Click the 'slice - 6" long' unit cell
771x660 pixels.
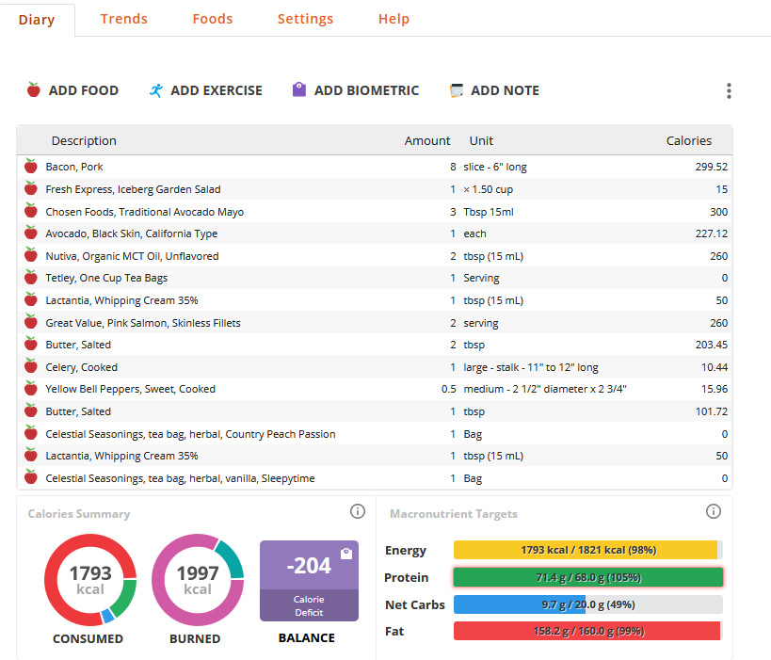[x=494, y=167]
